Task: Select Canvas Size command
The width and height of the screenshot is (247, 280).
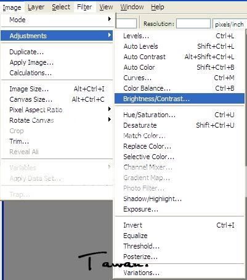Action: point(57,99)
